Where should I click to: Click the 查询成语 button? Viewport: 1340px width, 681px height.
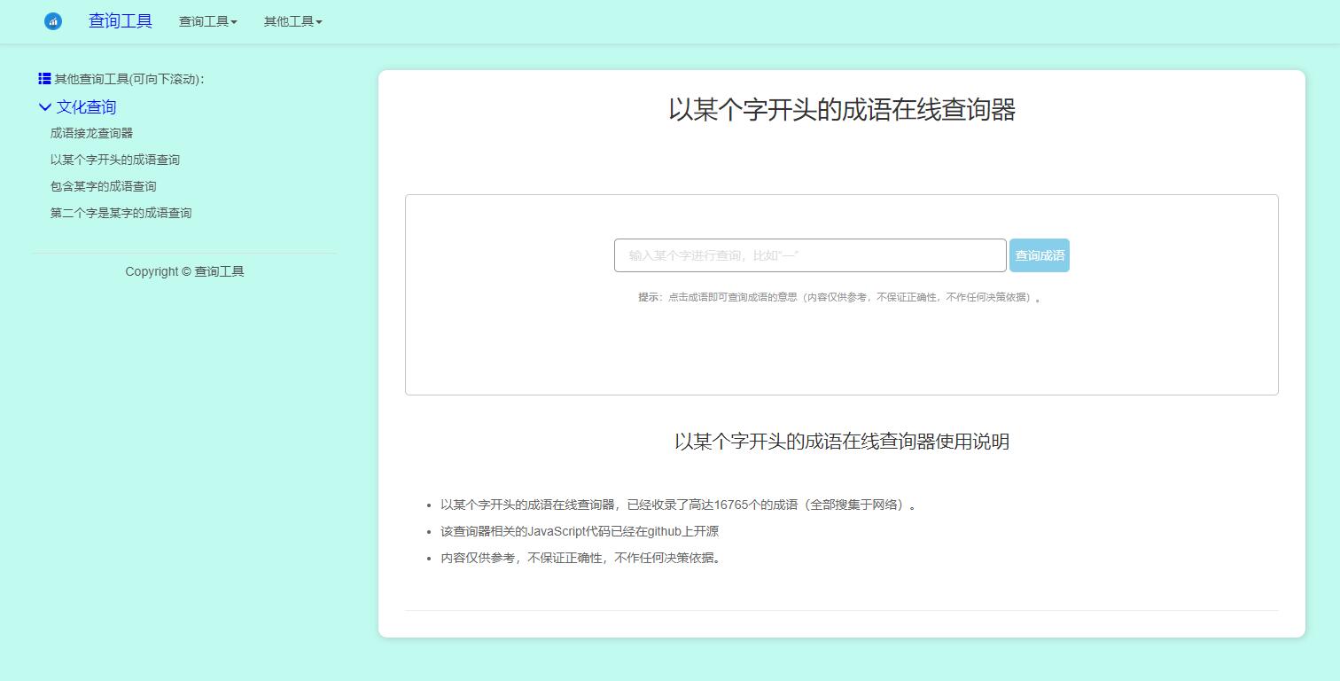tap(1040, 255)
